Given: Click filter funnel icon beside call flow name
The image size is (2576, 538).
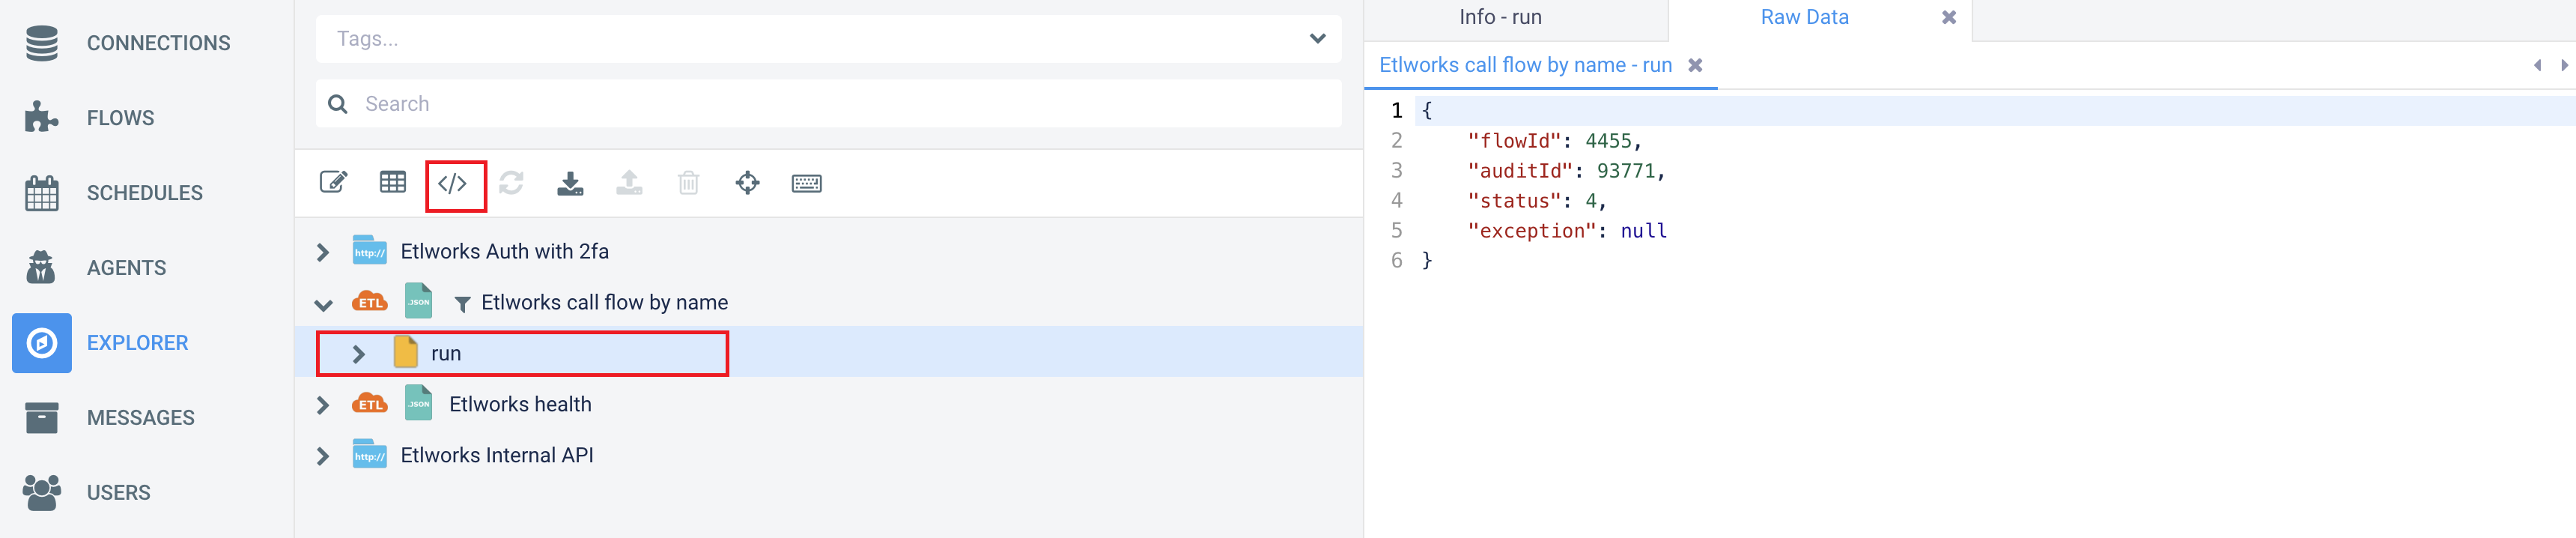Looking at the screenshot, I should (x=463, y=304).
